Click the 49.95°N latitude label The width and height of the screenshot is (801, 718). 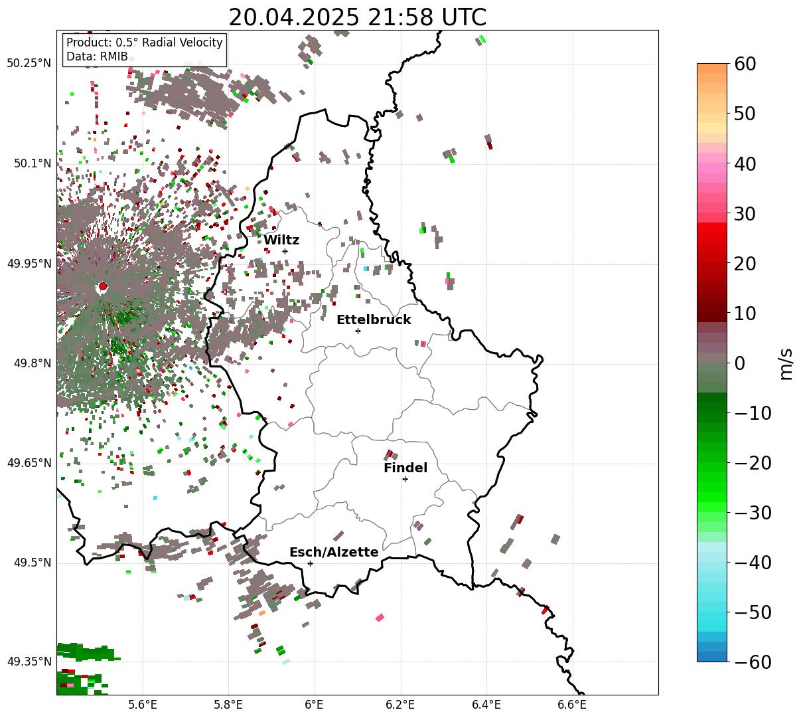tap(29, 264)
